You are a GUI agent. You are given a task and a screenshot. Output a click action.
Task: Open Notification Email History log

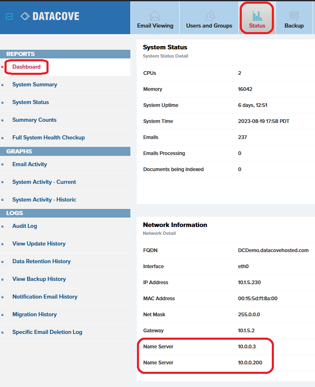(x=45, y=297)
